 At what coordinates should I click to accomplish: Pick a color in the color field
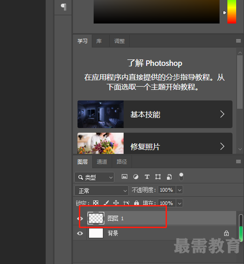(x=156, y=12)
